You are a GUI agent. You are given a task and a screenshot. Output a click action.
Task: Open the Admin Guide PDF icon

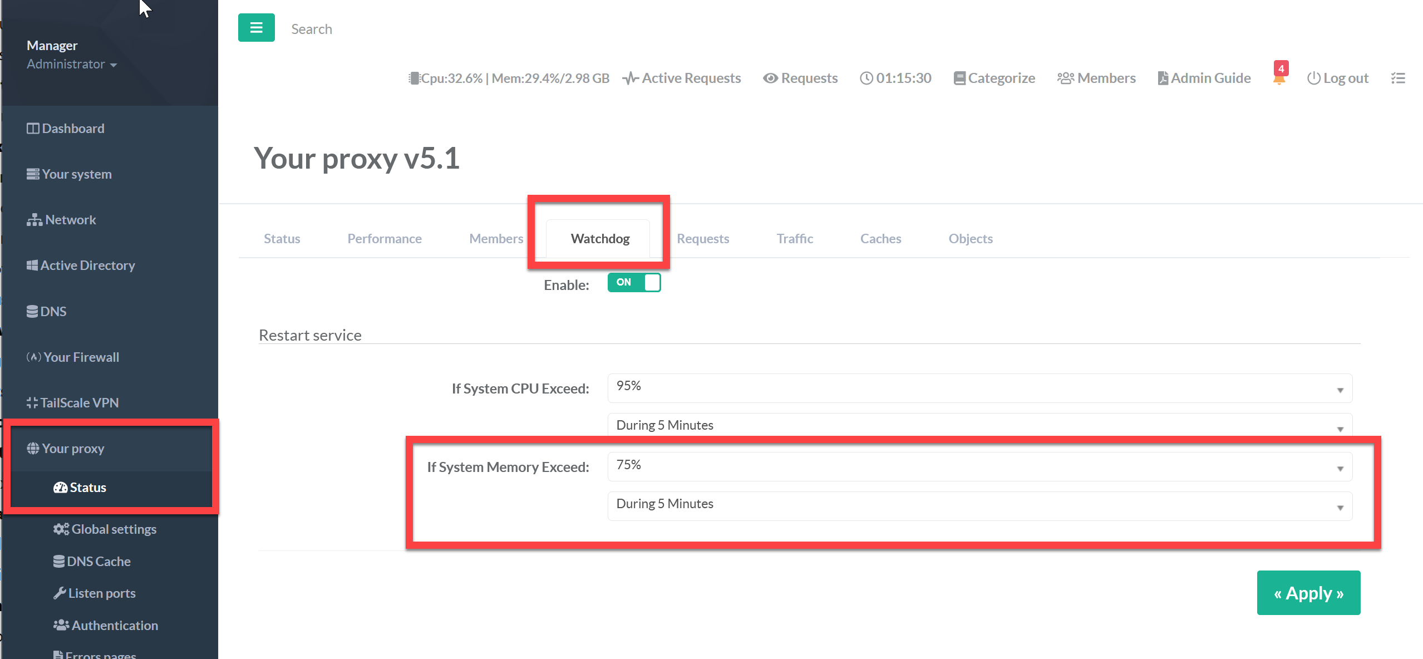coord(1163,78)
